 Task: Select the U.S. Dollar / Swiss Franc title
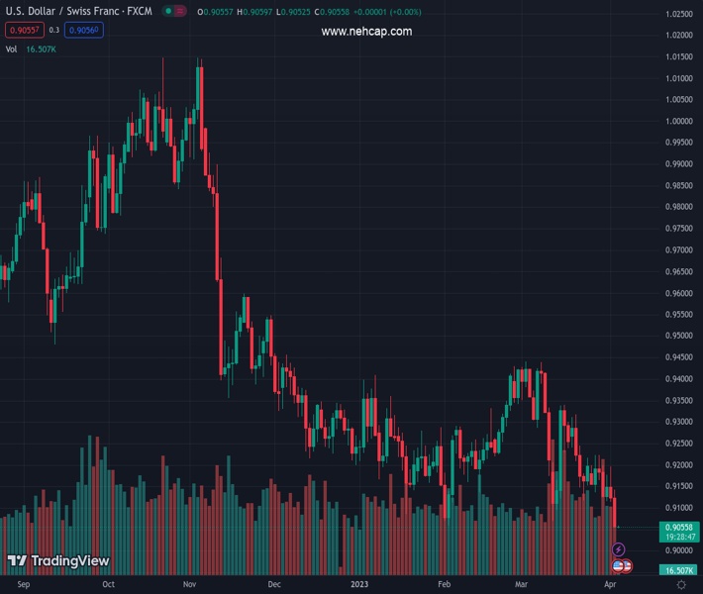(x=78, y=11)
